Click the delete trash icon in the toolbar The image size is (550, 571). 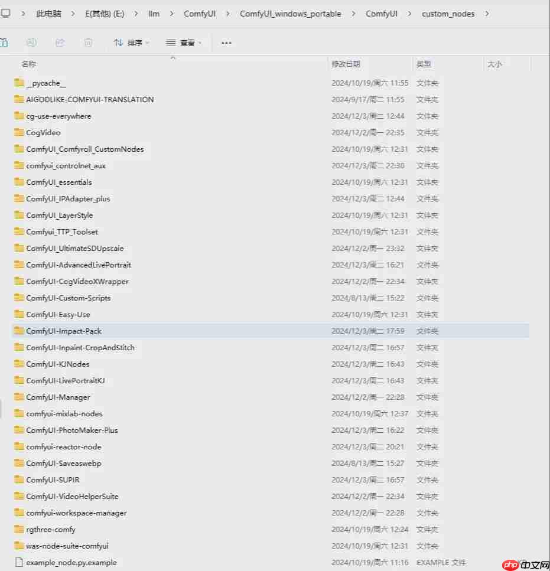88,43
